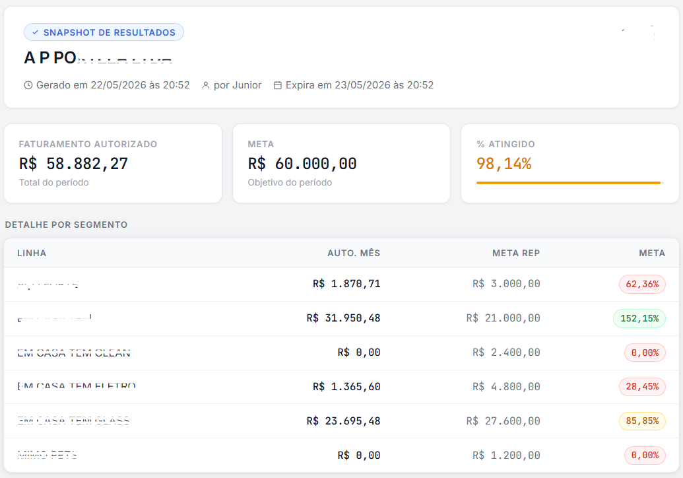This screenshot has height=478, width=683.
Task: Click the checkmark icon in the snapshot badge
Action: pyautogui.click(x=35, y=32)
